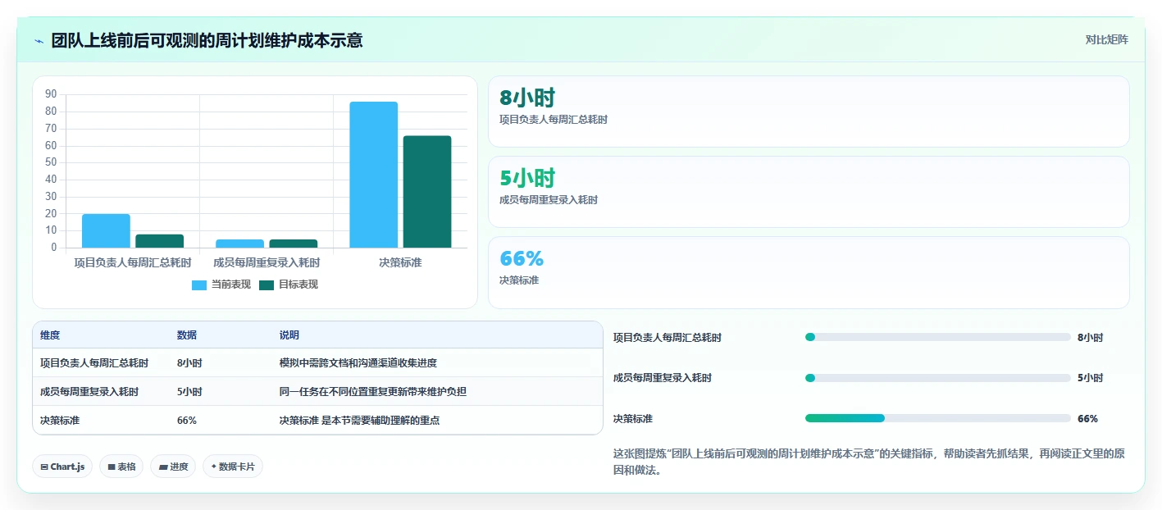Click the 数据 table column header
Screen dimensions: 1162x510
pyautogui.click(x=187, y=335)
